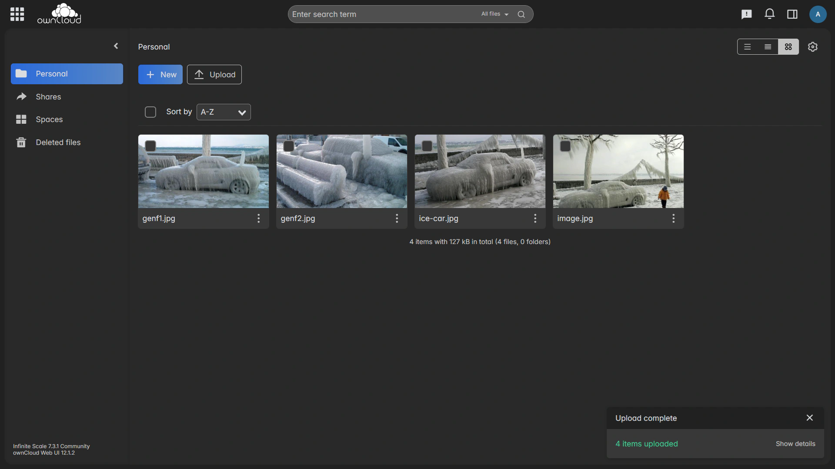Click the search magnifier icon

(x=521, y=14)
